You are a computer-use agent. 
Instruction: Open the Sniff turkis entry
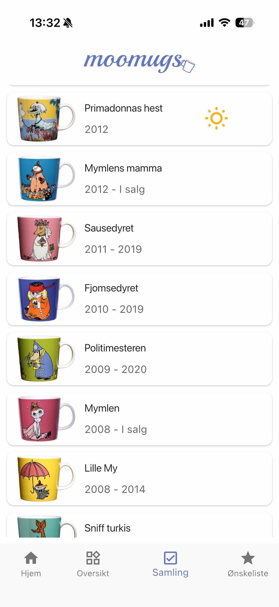coord(139,525)
